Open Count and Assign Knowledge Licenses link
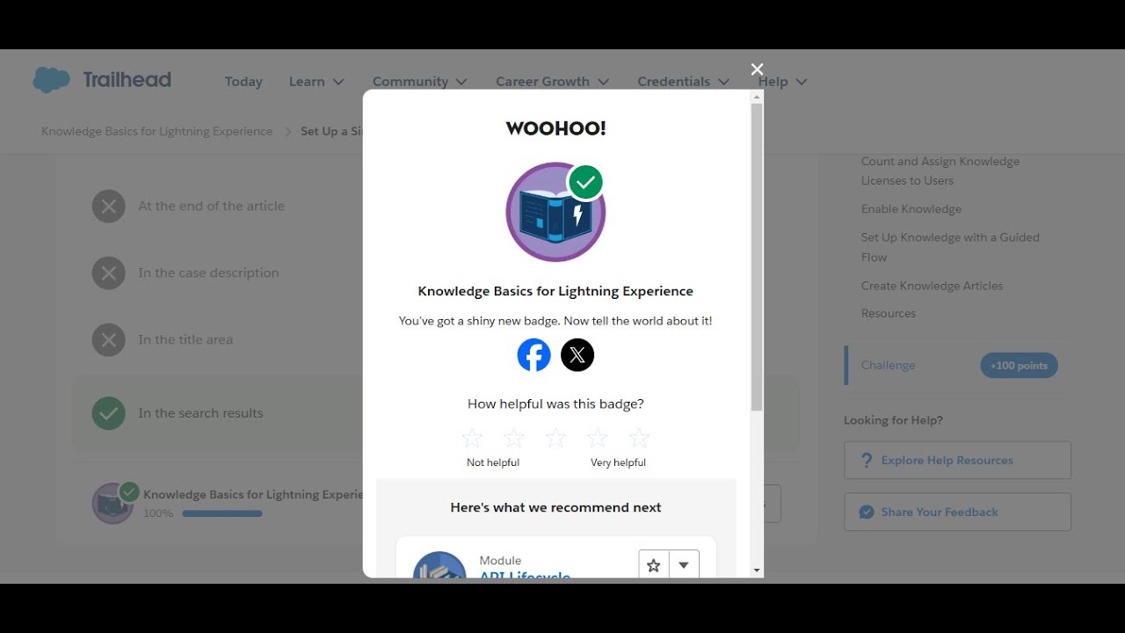 pos(940,171)
